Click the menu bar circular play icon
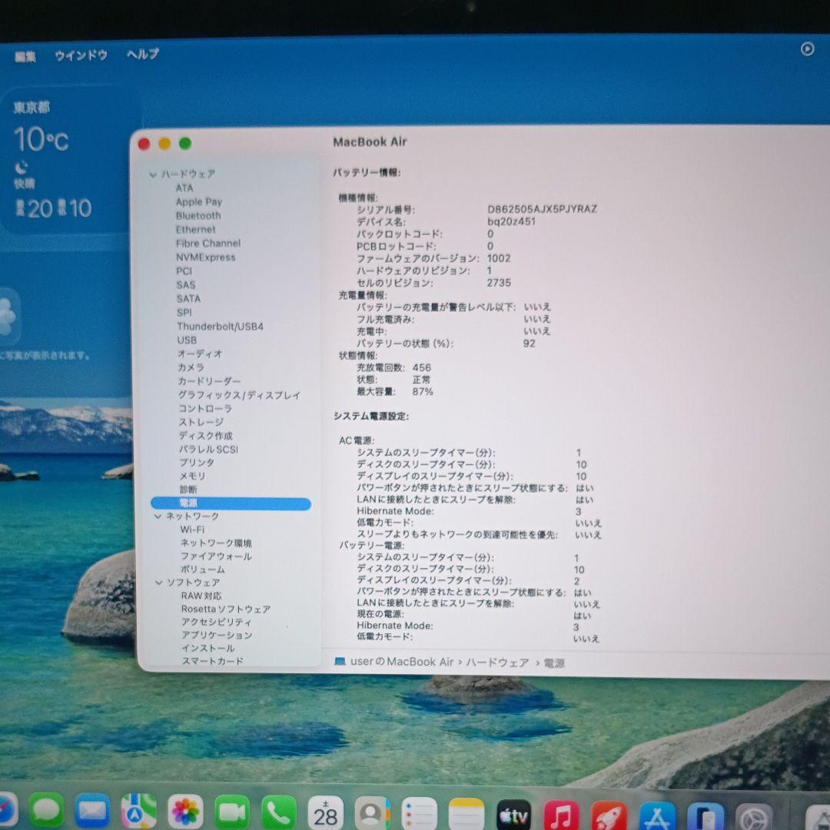830x830 pixels. (x=807, y=49)
